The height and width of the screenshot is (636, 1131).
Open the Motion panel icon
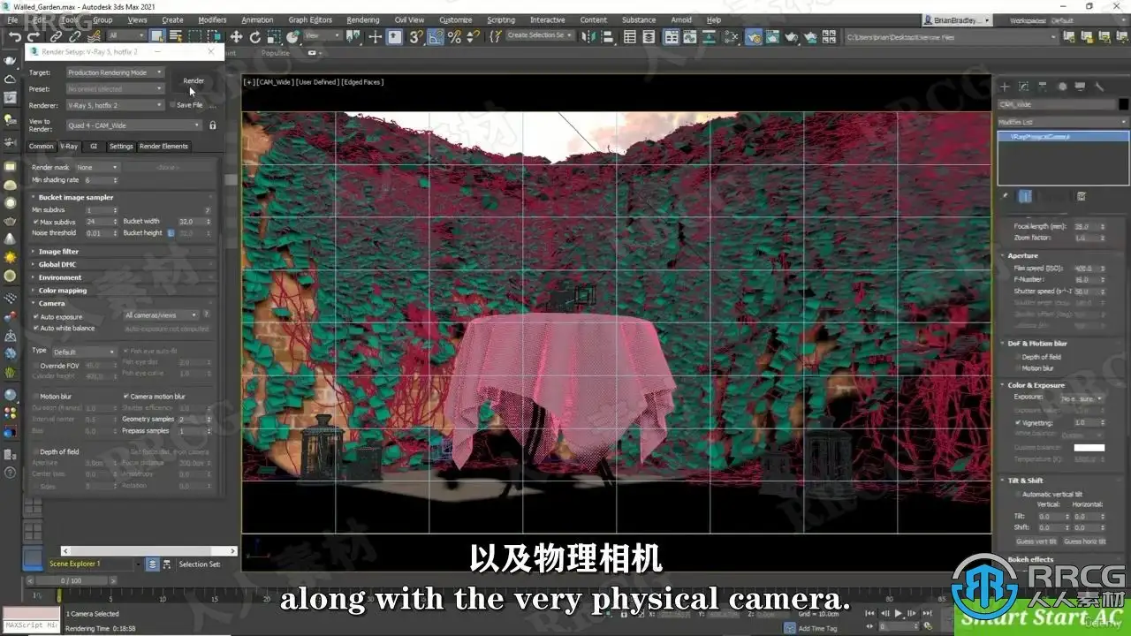click(1062, 87)
